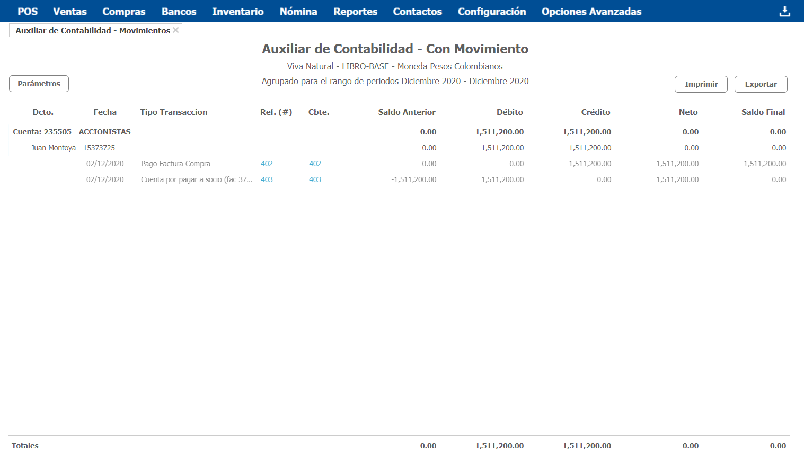Open comprobante 403 in Cbte. column
Viewport: 804px width, 459px height.
pyautogui.click(x=315, y=179)
